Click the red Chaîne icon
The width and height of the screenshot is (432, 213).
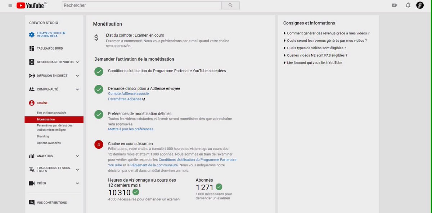32,103
